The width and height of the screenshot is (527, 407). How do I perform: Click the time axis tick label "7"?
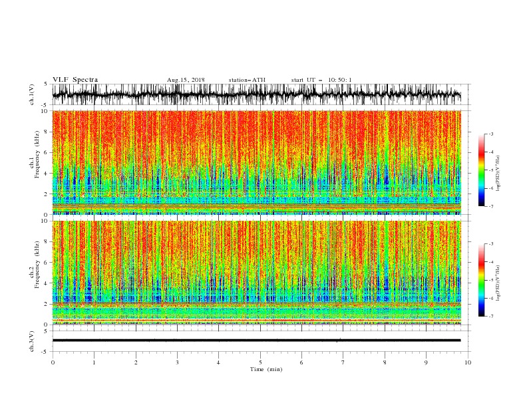coord(343,362)
